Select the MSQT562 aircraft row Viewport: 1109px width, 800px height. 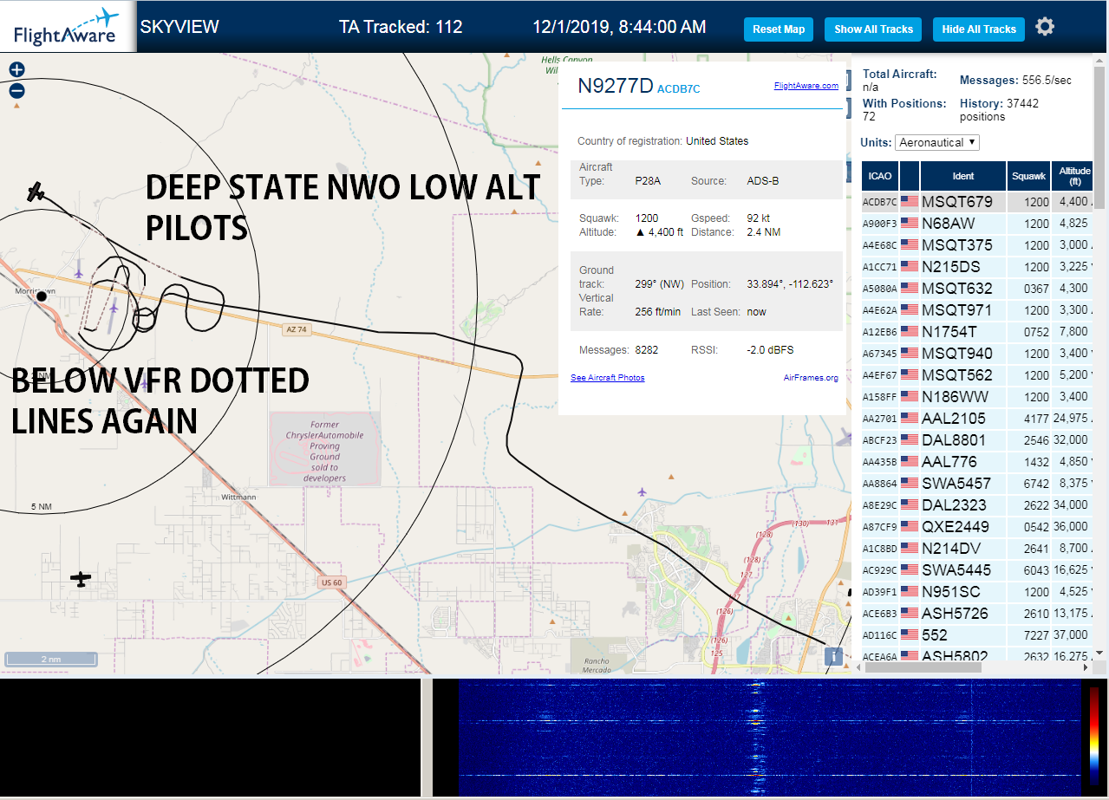coord(978,375)
